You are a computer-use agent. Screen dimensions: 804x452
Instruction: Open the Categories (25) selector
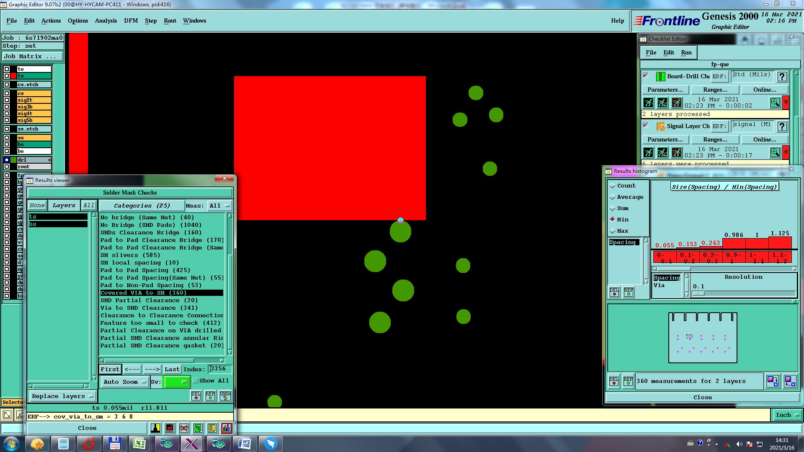(142, 206)
